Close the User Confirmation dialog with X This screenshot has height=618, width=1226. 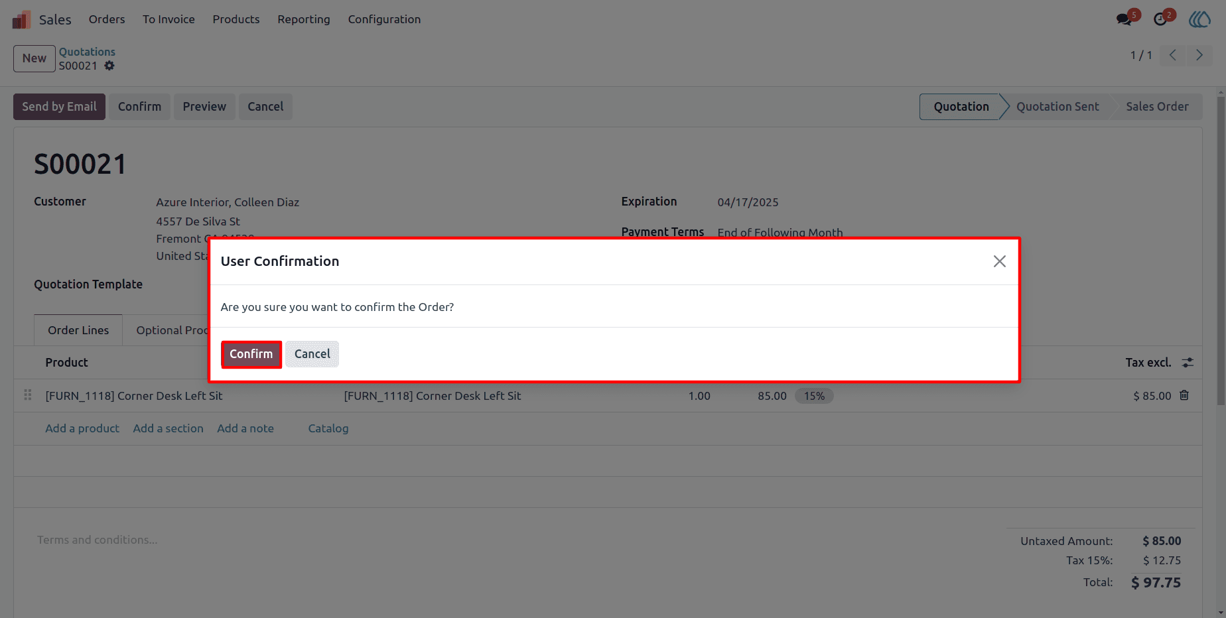(999, 261)
